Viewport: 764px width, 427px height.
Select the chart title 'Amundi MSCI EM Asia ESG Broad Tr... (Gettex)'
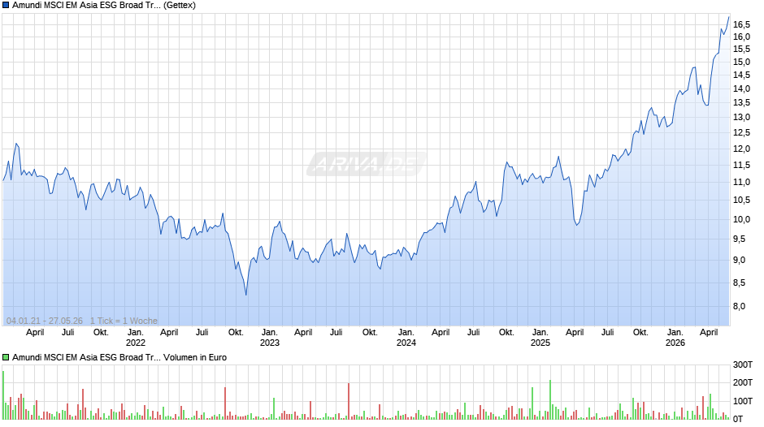tap(104, 6)
